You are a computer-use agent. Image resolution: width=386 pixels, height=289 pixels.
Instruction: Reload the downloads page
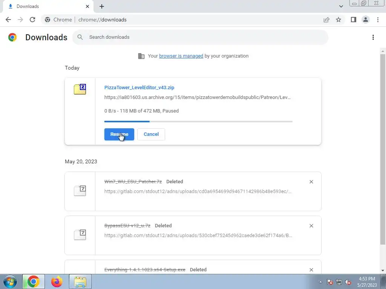pyautogui.click(x=32, y=20)
